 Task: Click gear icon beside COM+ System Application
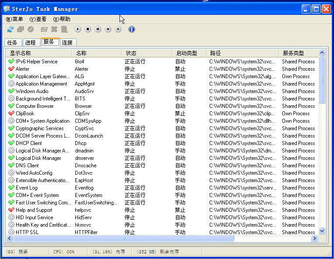pyautogui.click(x=11, y=121)
